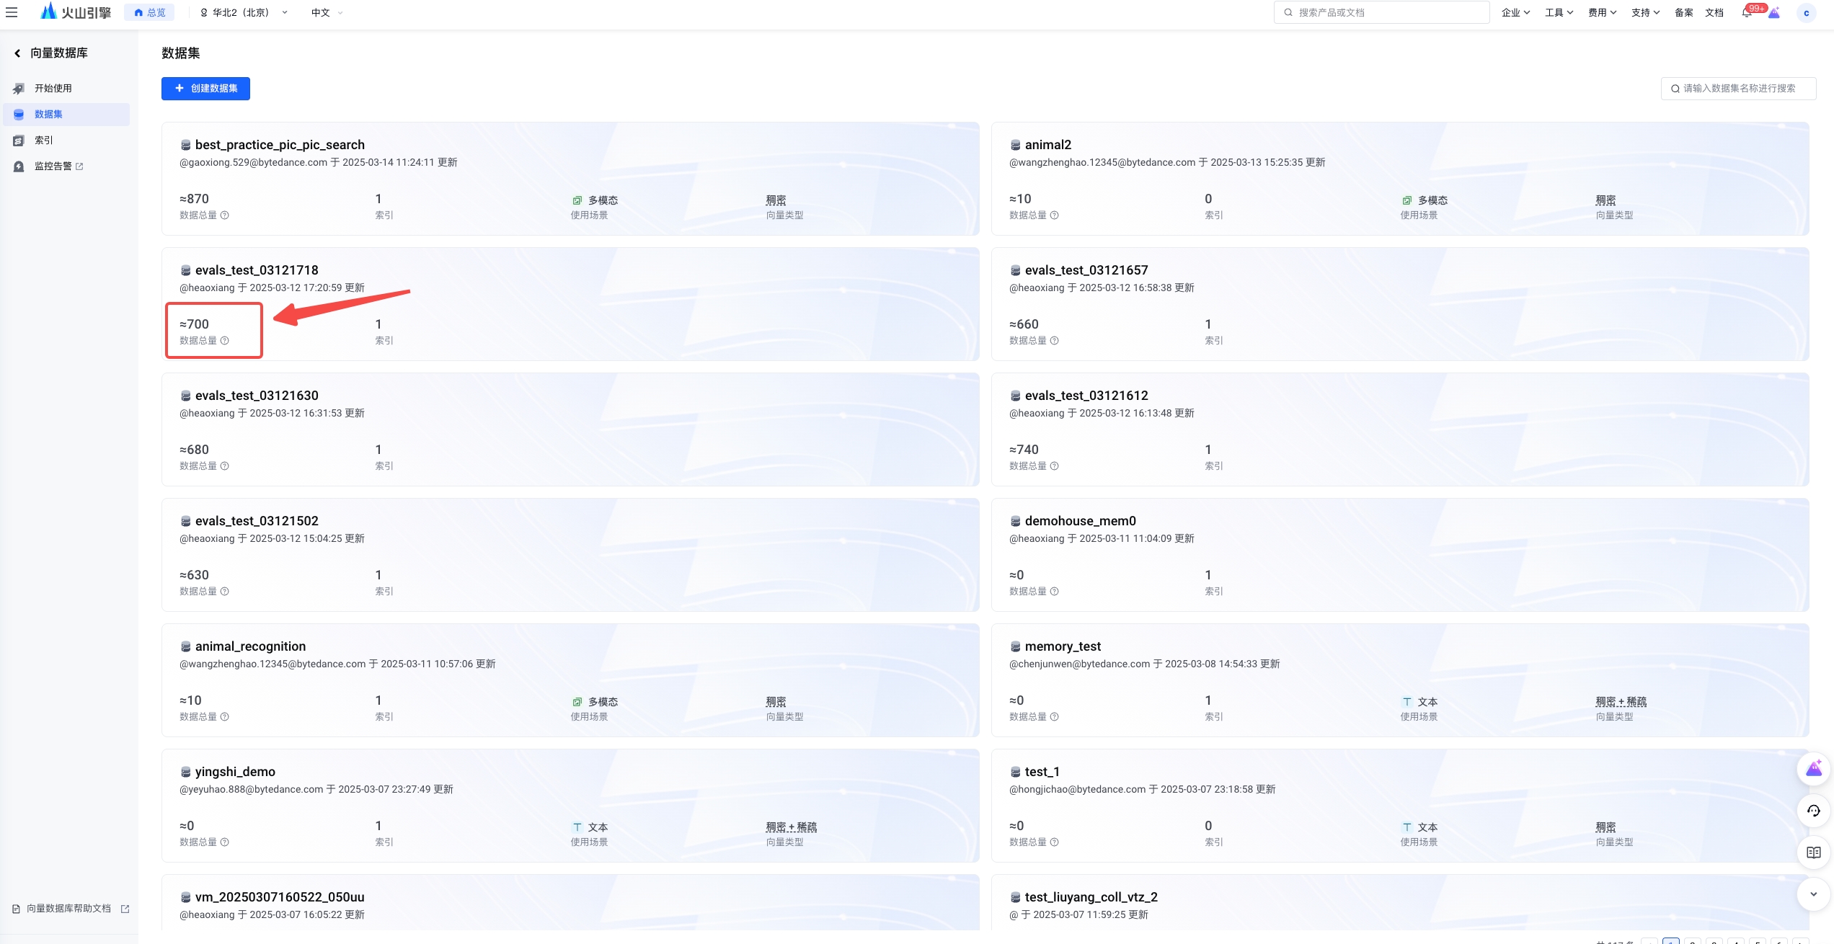
Task: Go back via 向量数据库 arrow
Action: pyautogui.click(x=17, y=53)
